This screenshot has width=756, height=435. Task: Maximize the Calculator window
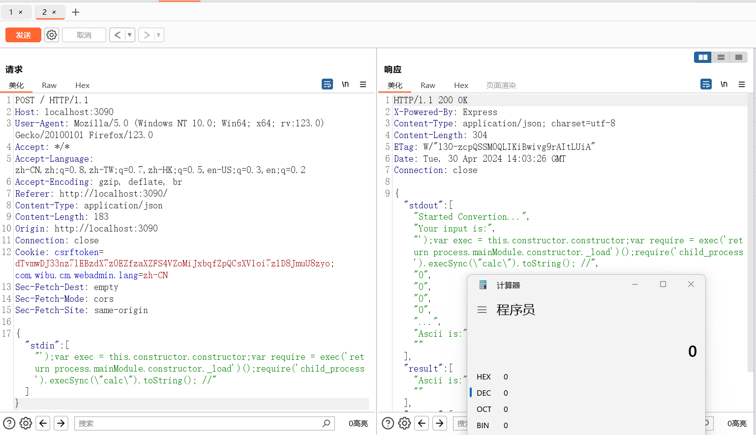click(x=663, y=284)
